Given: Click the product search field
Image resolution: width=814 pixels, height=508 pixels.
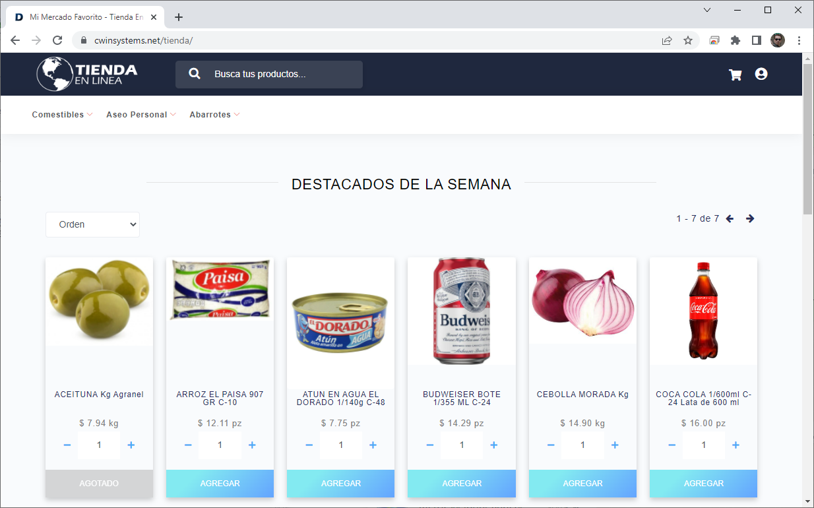Looking at the screenshot, I should coord(269,75).
